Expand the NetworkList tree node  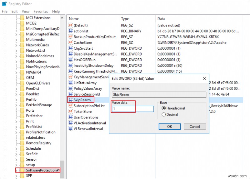16,51
